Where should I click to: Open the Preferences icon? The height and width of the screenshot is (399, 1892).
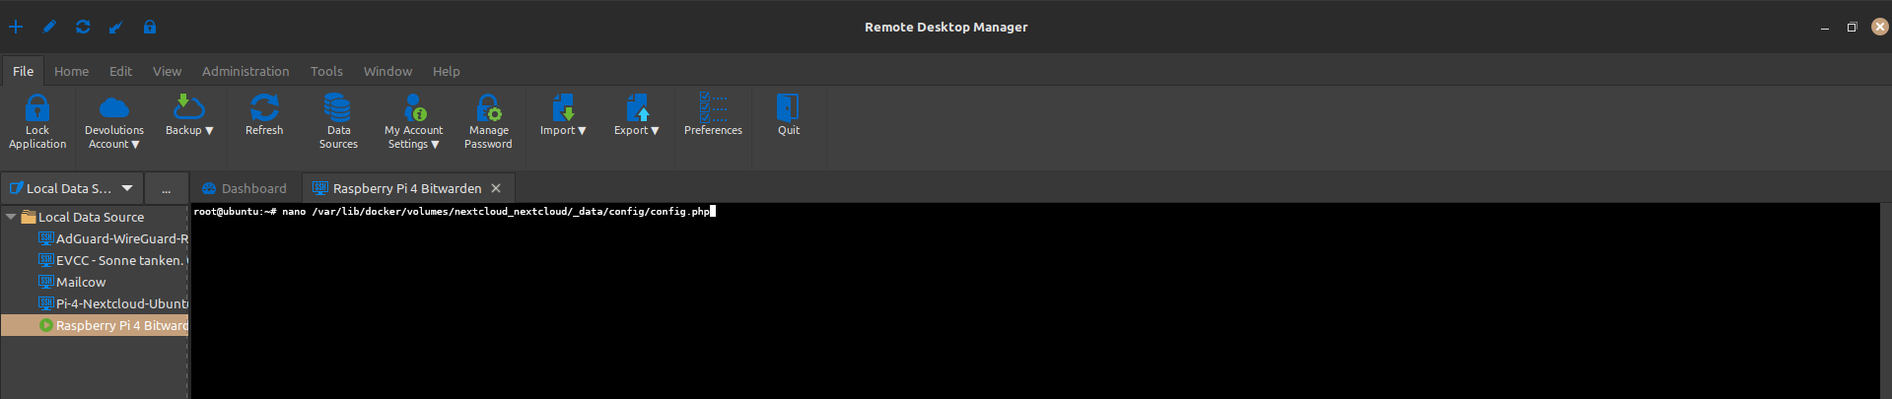[x=713, y=108]
